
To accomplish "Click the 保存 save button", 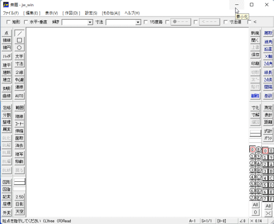I will (255, 55).
